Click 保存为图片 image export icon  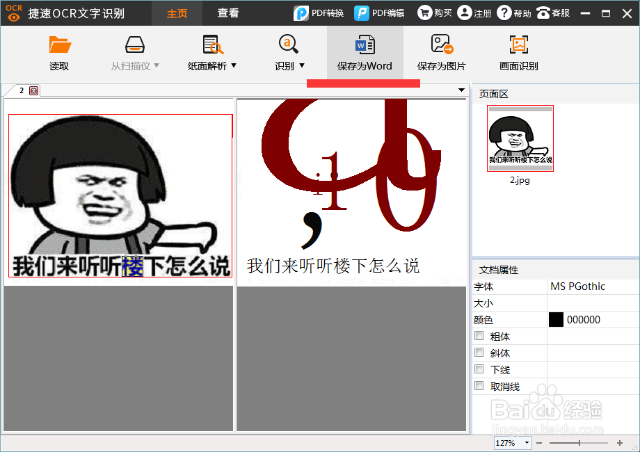442,44
